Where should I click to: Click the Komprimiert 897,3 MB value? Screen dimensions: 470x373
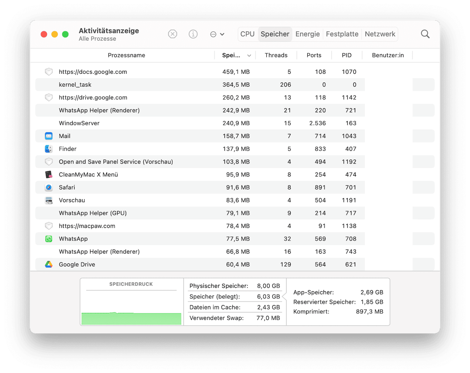pos(370,311)
